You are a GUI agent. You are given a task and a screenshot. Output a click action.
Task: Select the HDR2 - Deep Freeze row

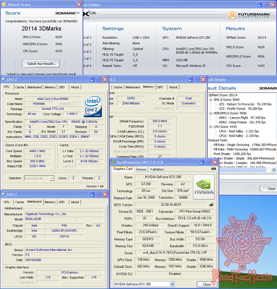click(x=242, y=122)
